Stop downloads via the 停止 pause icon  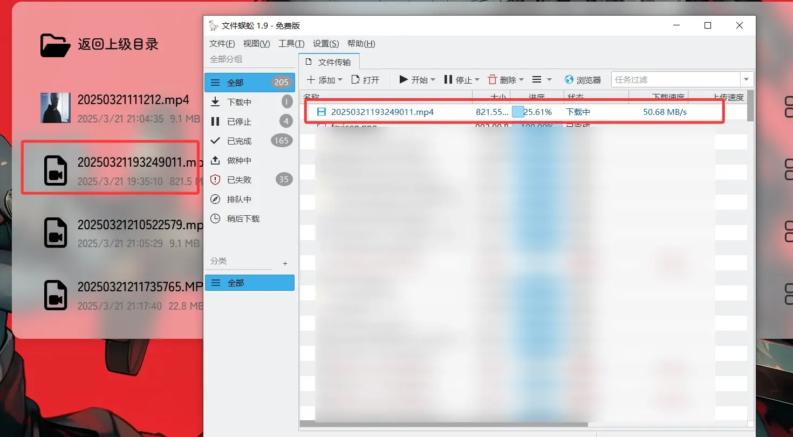[x=449, y=79]
